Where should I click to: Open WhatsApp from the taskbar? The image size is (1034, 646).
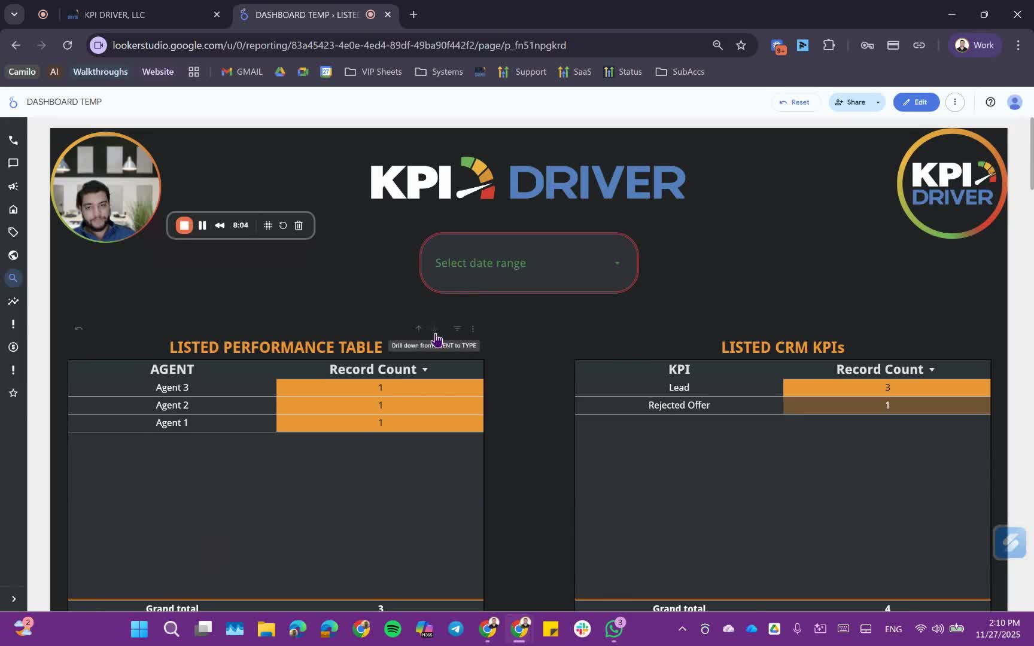click(x=614, y=629)
